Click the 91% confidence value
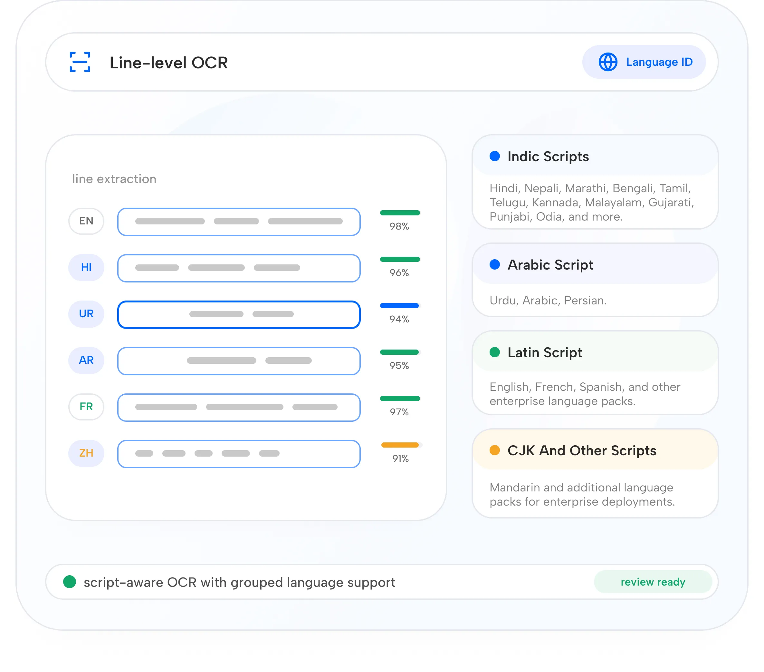Viewport: 764px width, 672px height. click(400, 458)
